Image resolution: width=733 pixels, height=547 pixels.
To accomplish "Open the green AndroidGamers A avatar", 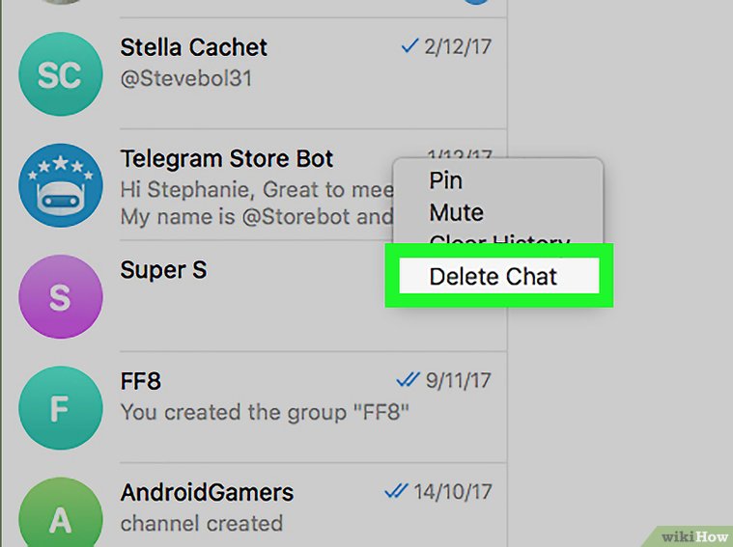I will 60,518.
